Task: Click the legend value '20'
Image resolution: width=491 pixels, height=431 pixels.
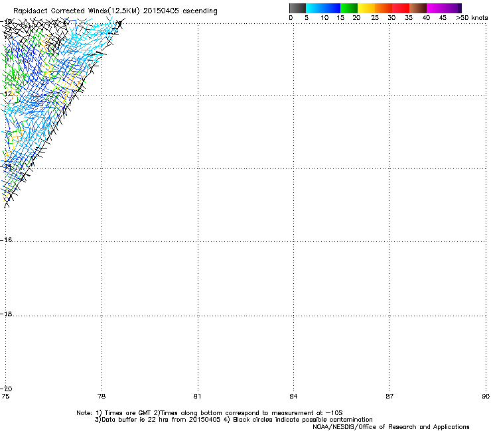Action: pos(356,18)
